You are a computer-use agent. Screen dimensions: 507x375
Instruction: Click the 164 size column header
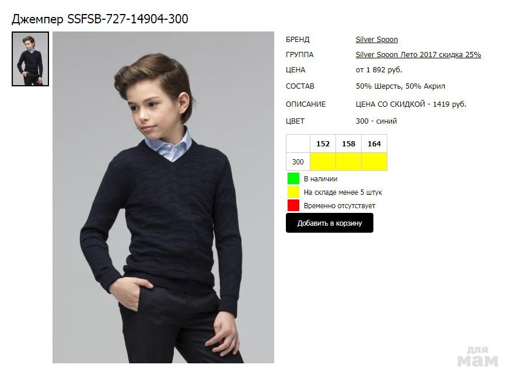[x=374, y=143]
